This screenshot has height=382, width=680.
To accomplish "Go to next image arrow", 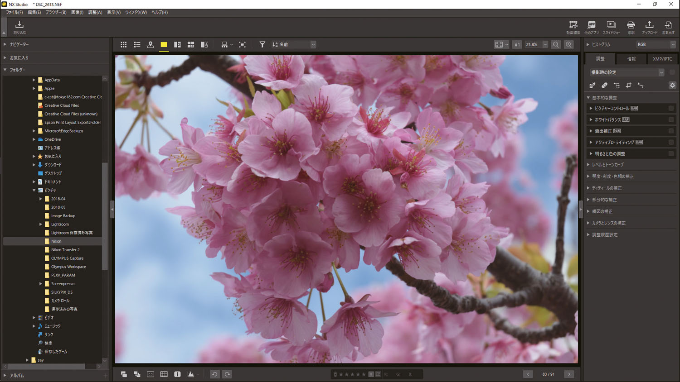I will pyautogui.click(x=569, y=374).
